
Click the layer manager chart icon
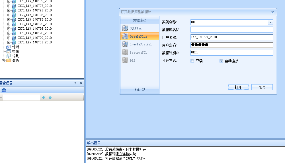(x=4, y=90)
